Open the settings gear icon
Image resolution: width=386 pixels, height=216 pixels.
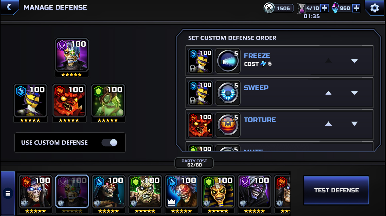374,8
